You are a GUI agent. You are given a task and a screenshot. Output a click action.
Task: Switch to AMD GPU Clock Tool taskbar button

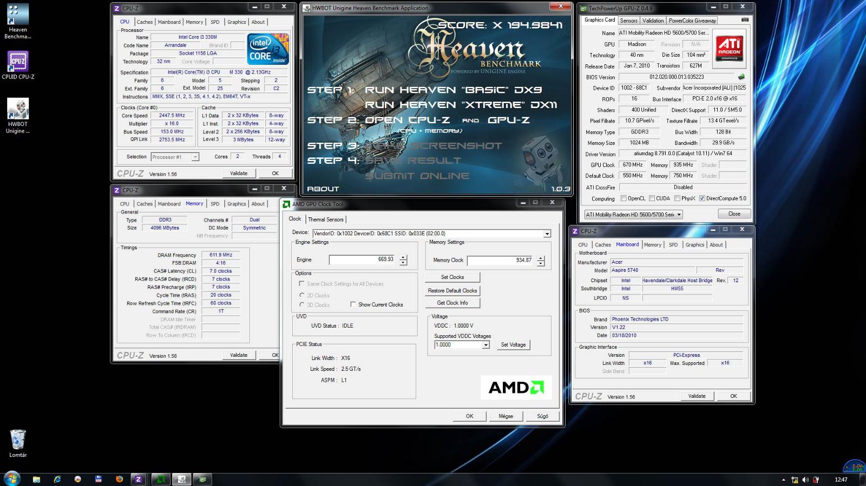161,479
